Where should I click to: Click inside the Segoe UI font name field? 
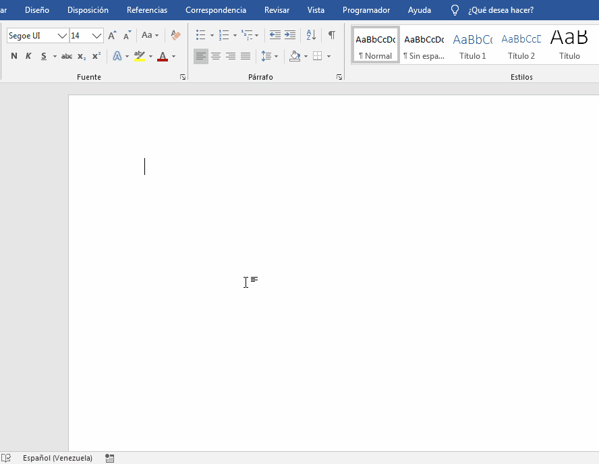coord(32,36)
